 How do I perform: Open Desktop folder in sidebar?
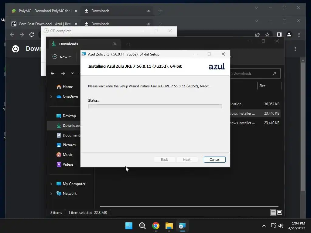pyautogui.click(x=66, y=116)
